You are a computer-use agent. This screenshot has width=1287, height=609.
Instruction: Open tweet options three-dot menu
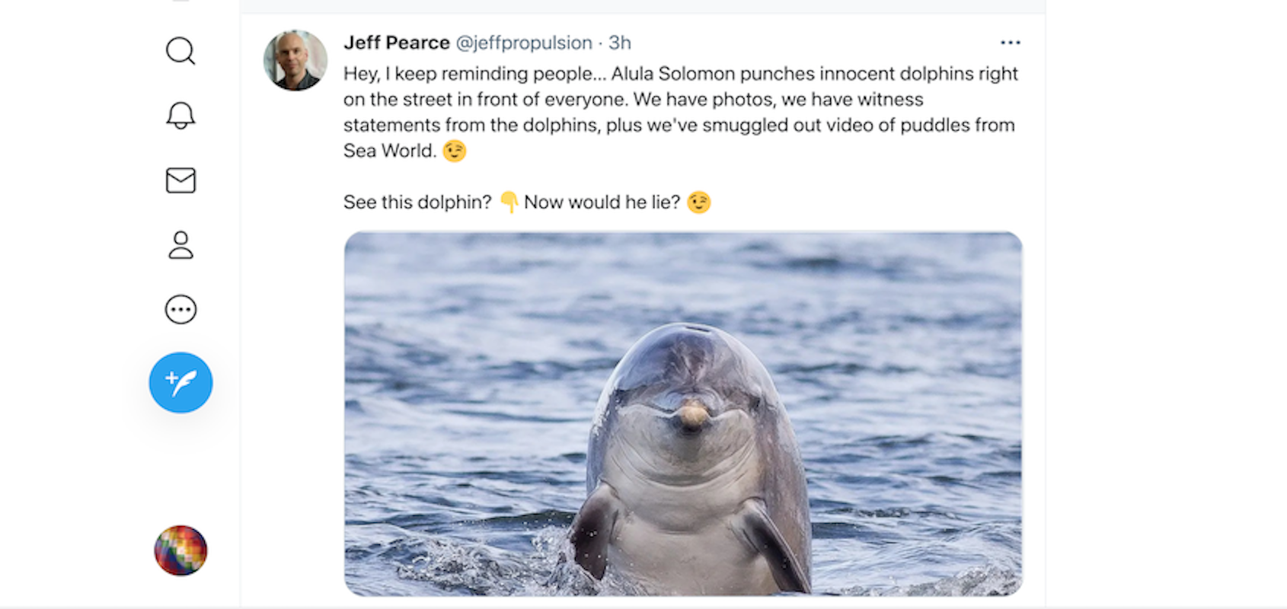coord(1010,43)
